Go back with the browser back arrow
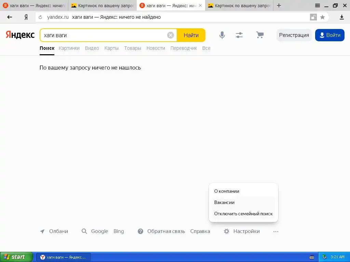 10,17
